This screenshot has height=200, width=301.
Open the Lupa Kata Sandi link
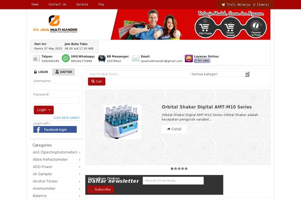66,118
